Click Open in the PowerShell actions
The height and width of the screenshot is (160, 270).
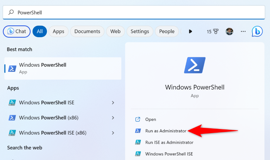[x=151, y=119]
